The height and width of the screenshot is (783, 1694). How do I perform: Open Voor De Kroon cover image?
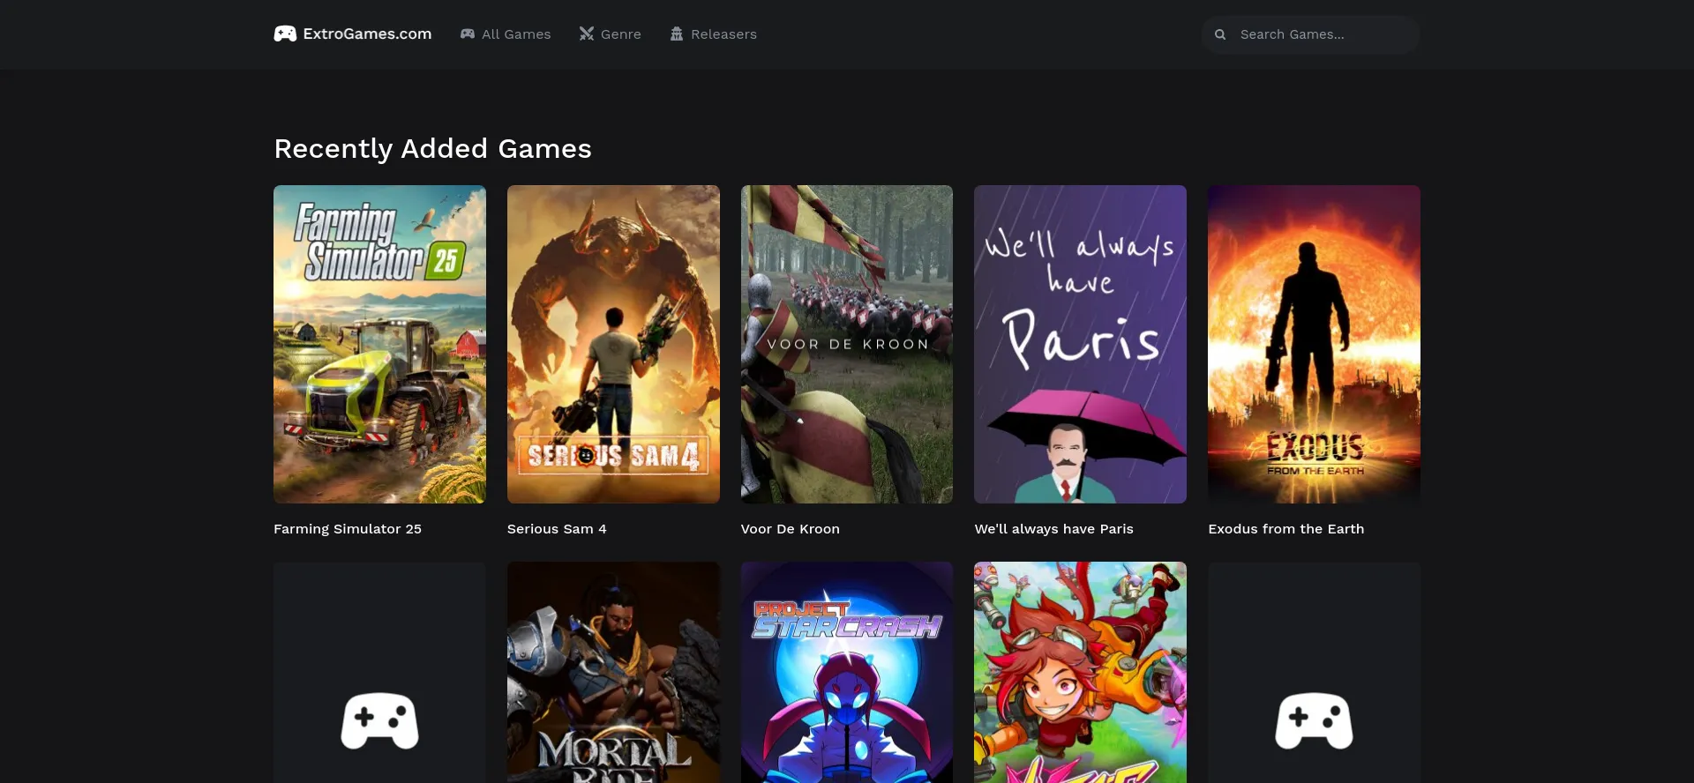(x=847, y=344)
